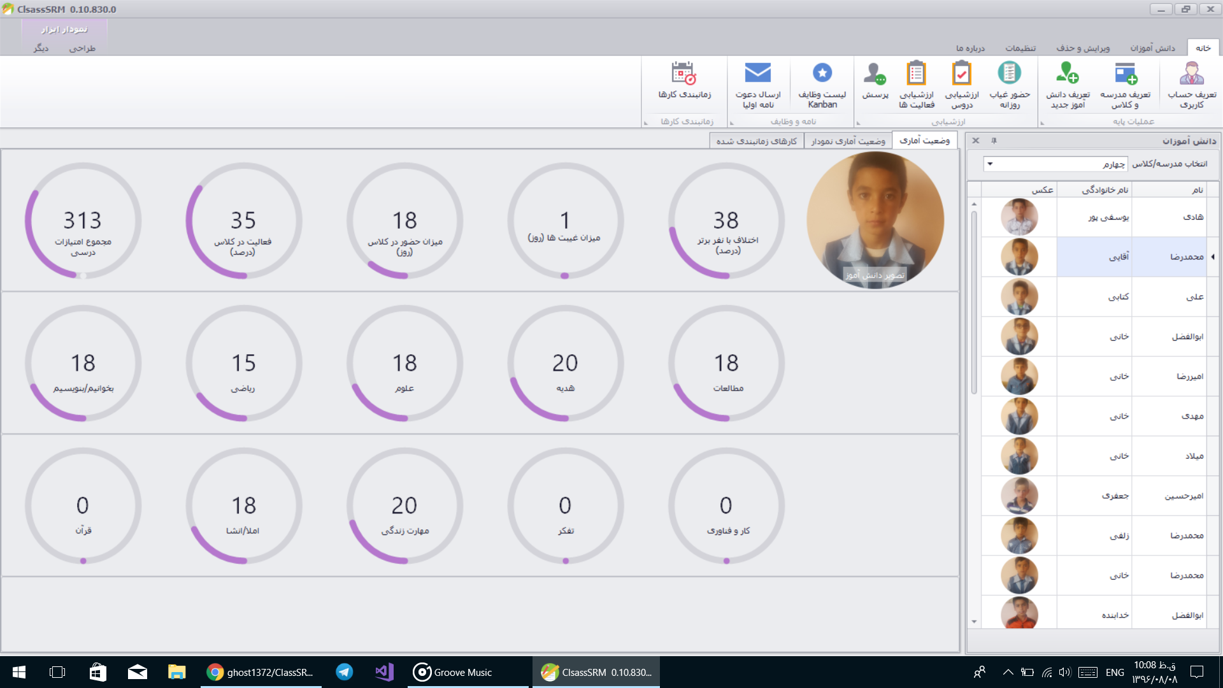1223x688 pixels.
Task: Open the activities evaluation icon
Action: tap(916, 74)
